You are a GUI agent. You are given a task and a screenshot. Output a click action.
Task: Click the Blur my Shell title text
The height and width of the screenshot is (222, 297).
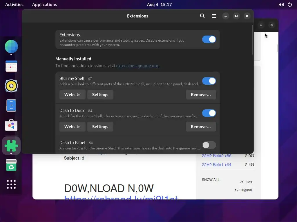pyautogui.click(x=72, y=79)
